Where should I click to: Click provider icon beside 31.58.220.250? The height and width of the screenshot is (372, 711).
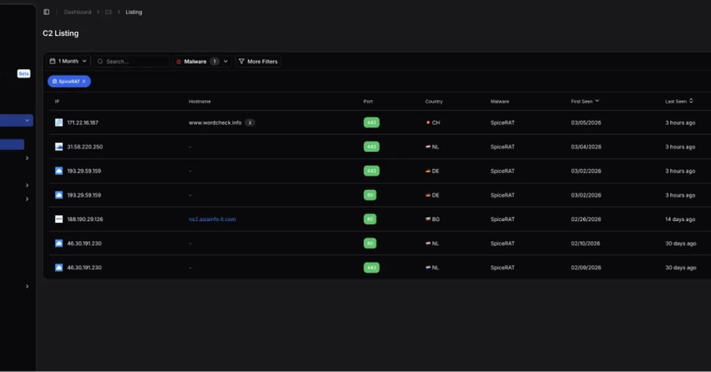pos(59,147)
